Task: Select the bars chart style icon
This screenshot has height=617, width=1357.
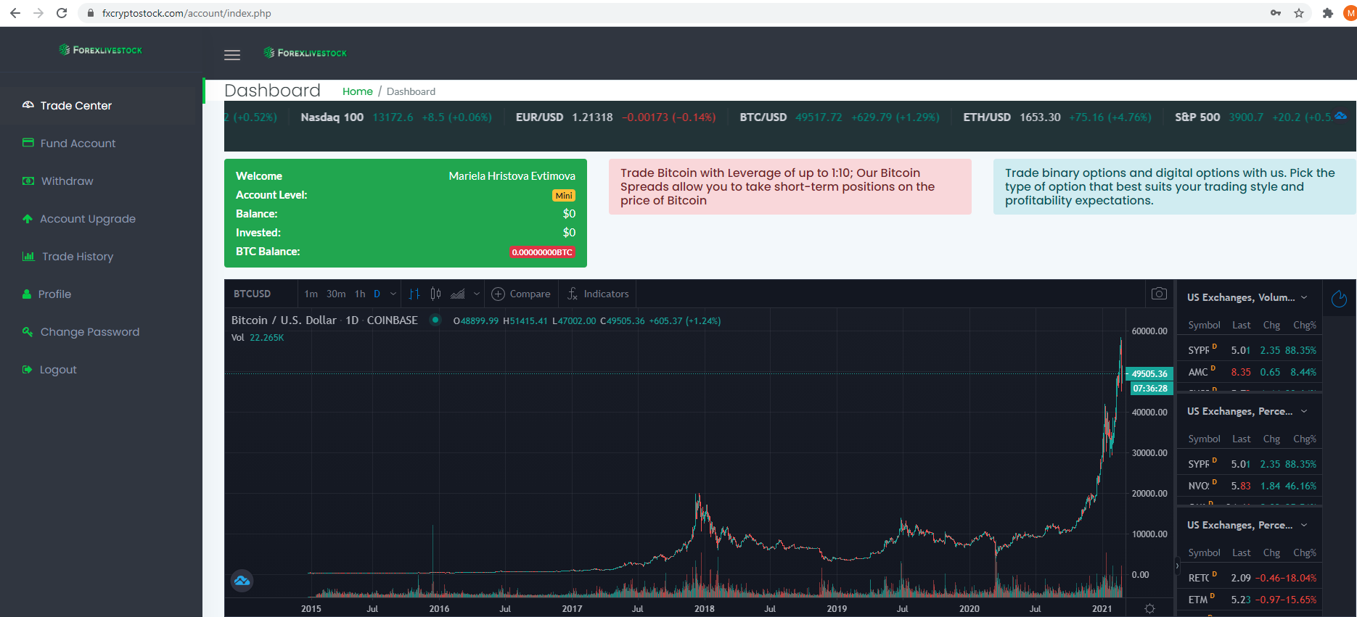Action: click(414, 294)
